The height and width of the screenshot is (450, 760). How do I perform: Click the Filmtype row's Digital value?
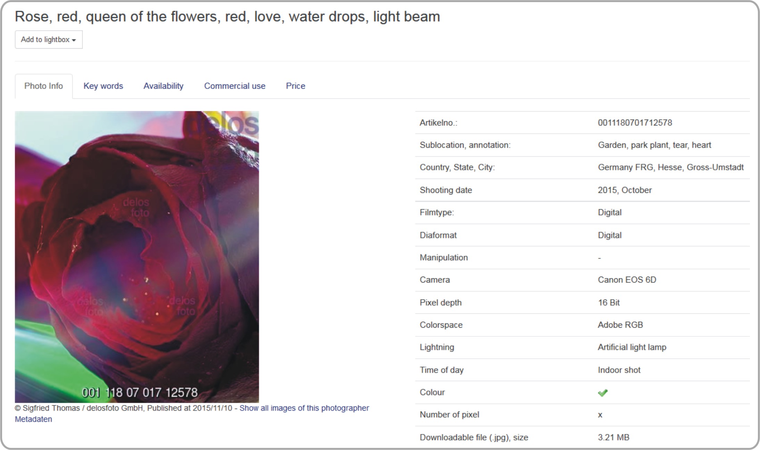coord(610,213)
